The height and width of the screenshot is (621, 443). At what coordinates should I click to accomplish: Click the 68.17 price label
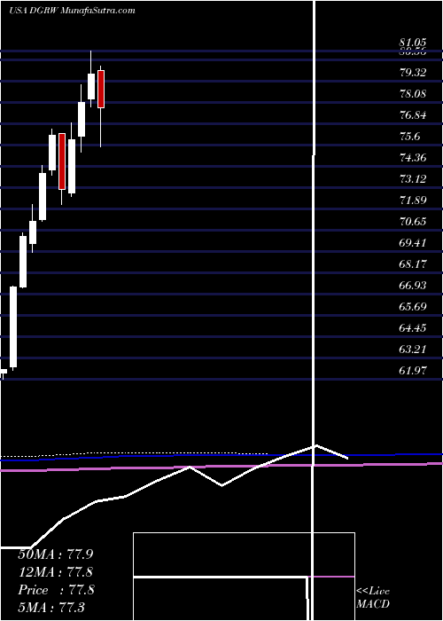[x=413, y=264]
